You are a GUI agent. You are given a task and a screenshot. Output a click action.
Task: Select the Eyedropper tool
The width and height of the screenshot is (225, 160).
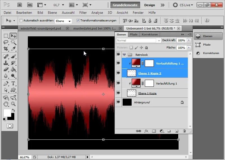coord(13,48)
